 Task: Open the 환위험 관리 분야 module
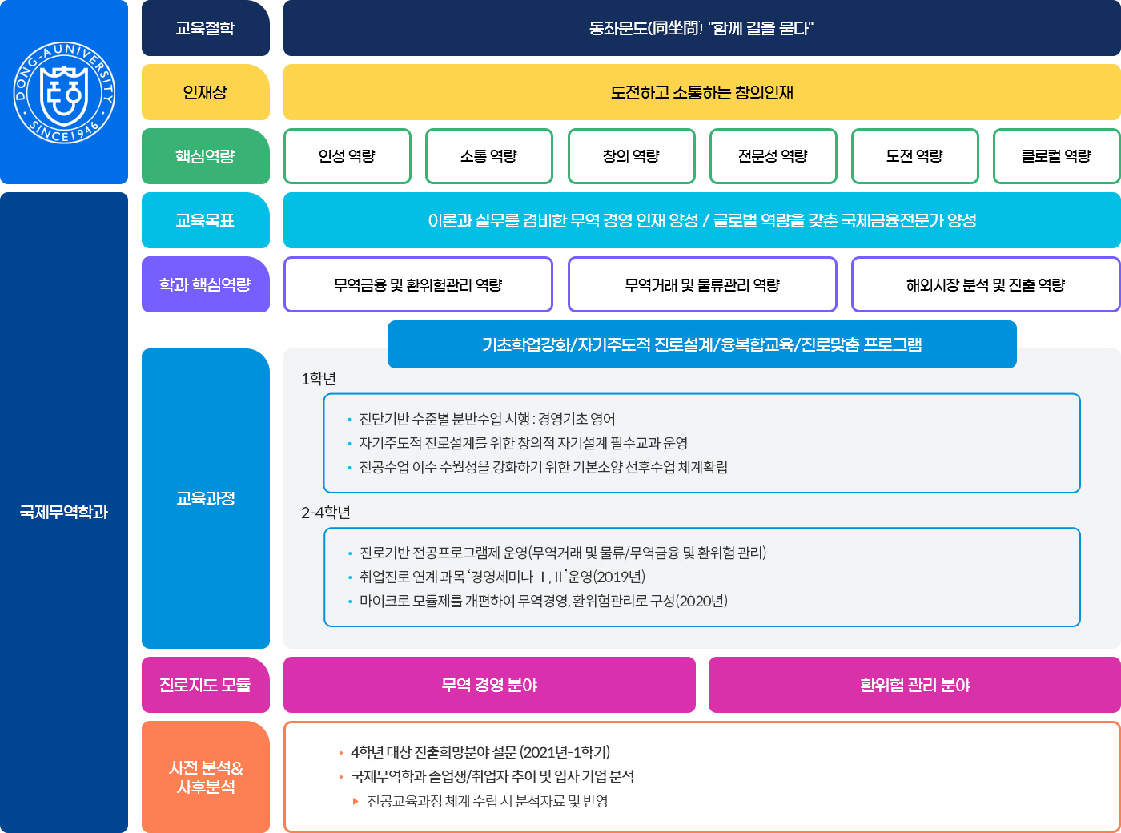[914, 685]
